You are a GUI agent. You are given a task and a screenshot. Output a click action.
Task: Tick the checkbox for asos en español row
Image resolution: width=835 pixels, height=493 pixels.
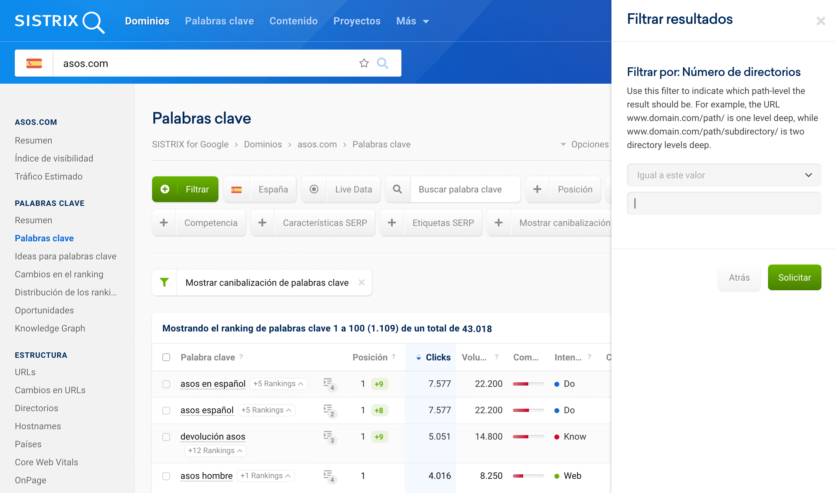166,384
